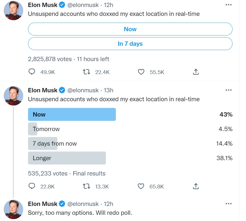Retweet the final results poll with 13.3K retweets
The height and width of the screenshot is (221, 246).
point(86,186)
